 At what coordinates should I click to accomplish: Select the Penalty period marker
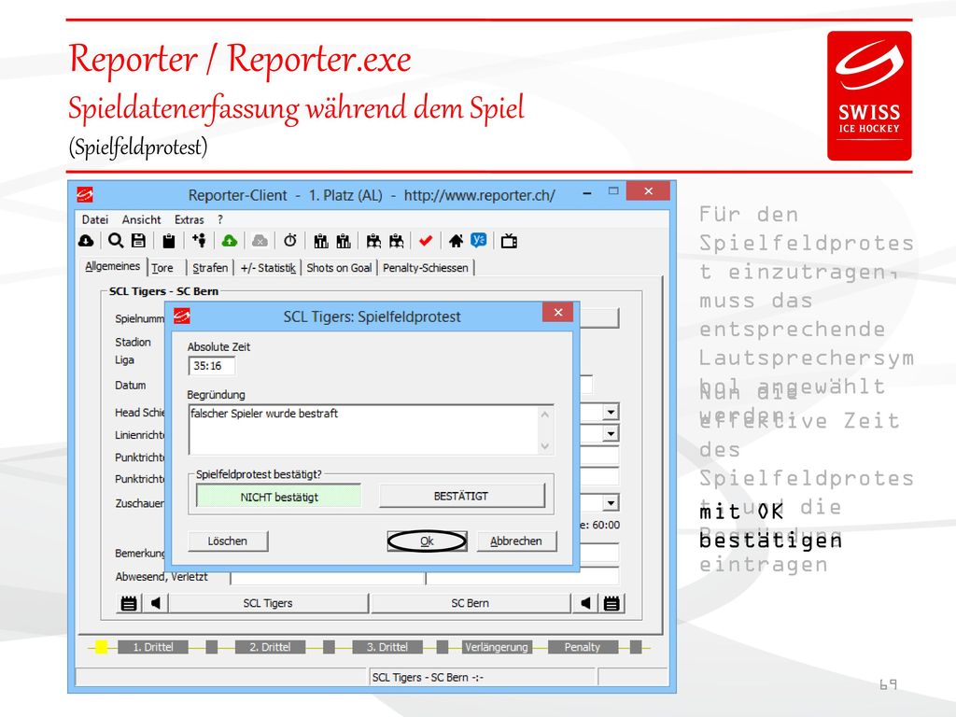tap(583, 647)
